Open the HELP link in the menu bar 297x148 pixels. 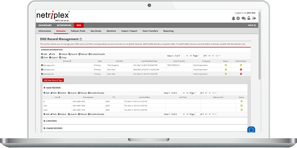[x=252, y=25]
